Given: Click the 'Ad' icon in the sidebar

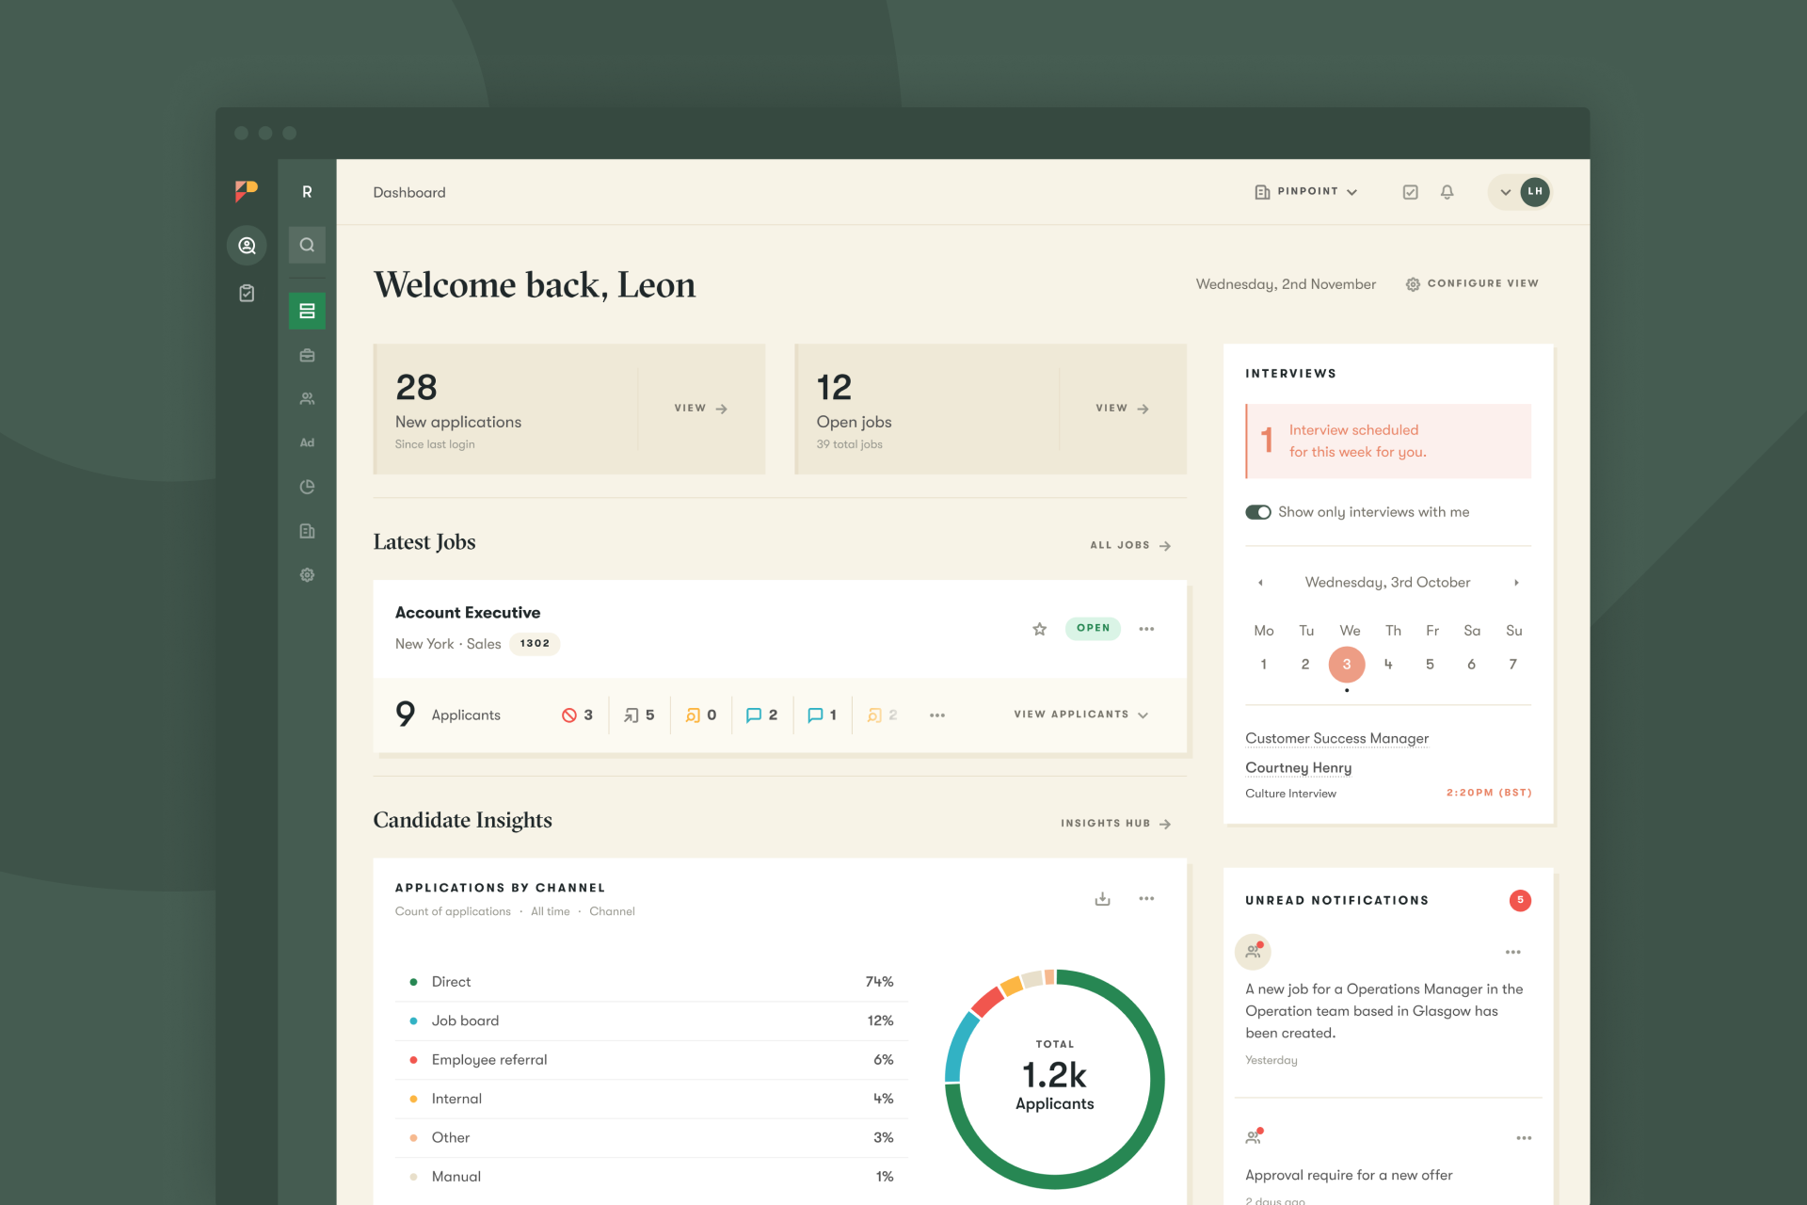Looking at the screenshot, I should 307,442.
